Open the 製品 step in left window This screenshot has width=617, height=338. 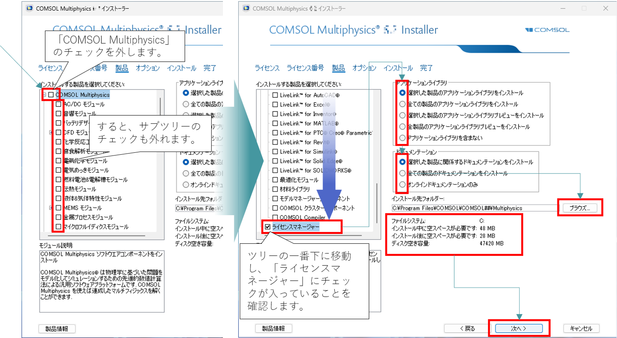tap(122, 68)
